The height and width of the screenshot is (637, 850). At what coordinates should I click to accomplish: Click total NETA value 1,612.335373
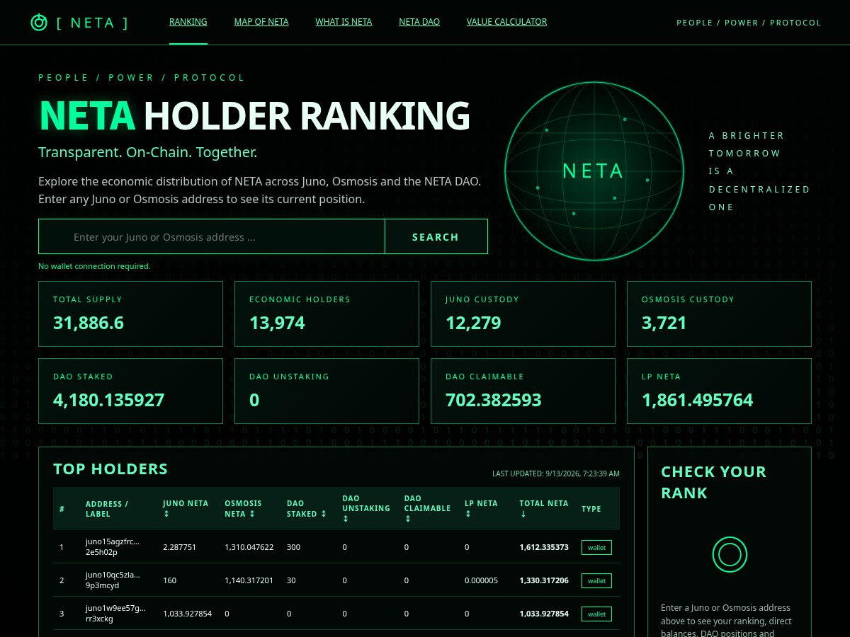click(544, 547)
